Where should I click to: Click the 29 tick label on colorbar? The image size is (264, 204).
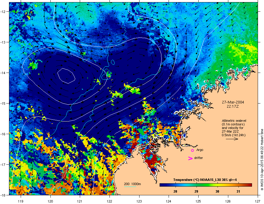tap(196, 191)
